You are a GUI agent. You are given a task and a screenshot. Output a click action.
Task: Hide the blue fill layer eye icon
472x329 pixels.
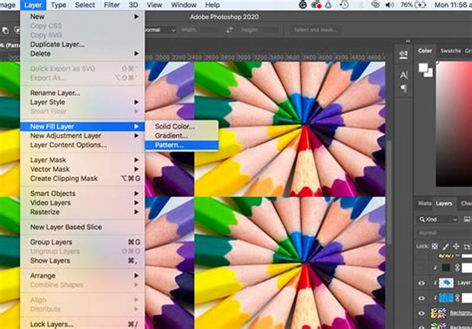(x=421, y=298)
